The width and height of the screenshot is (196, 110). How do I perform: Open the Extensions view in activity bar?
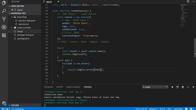click(x=4, y=35)
